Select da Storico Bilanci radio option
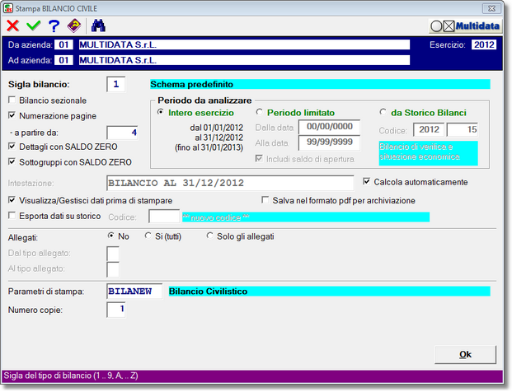This screenshot has width=512, height=392. (383, 112)
